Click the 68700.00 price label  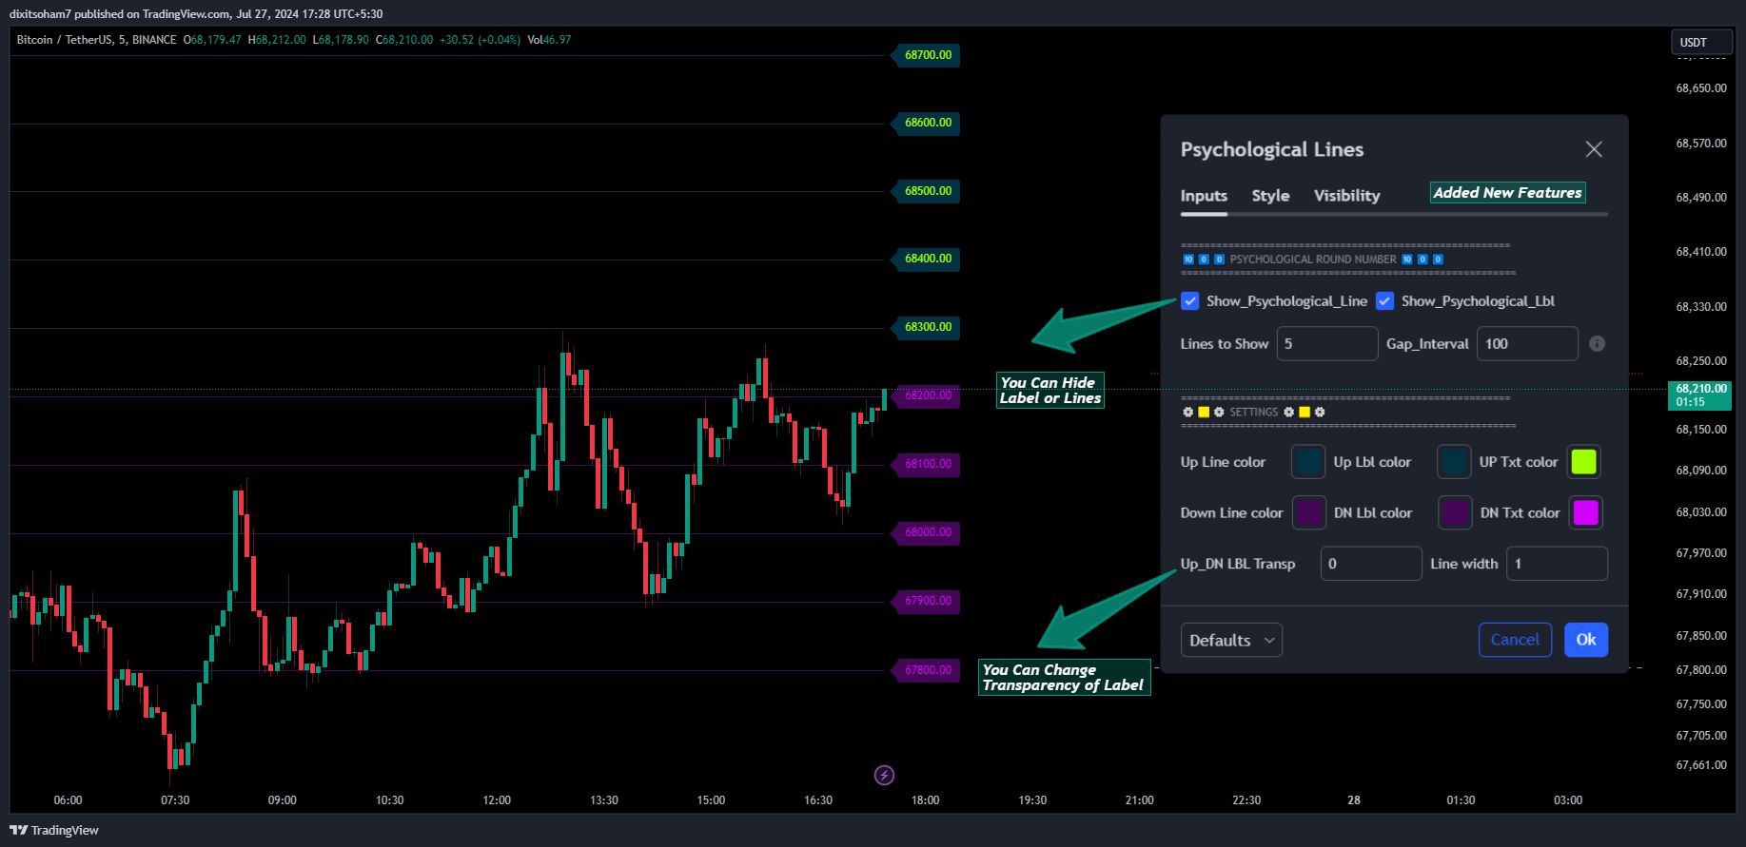(928, 55)
